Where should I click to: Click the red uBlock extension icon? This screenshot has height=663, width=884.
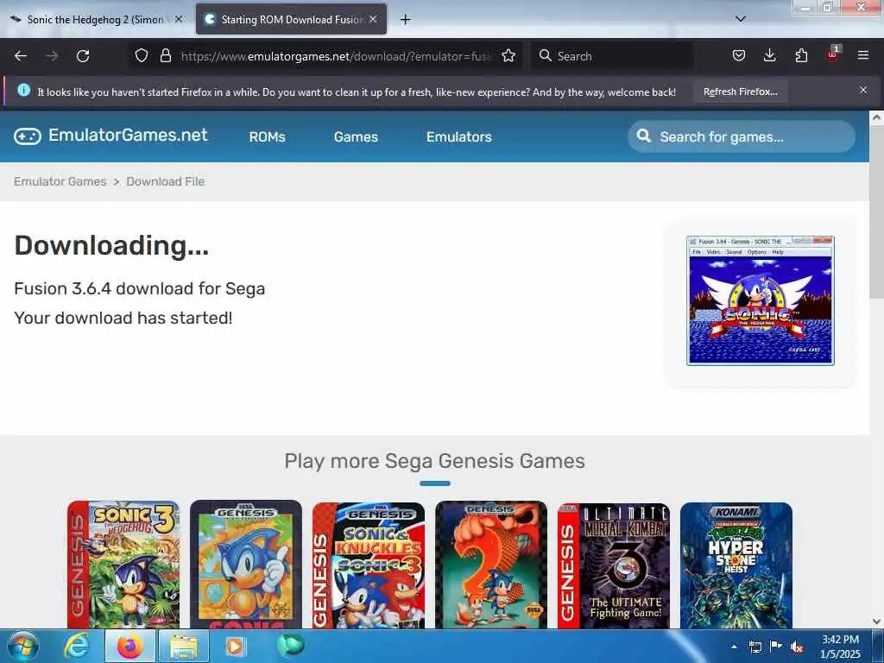(x=833, y=54)
